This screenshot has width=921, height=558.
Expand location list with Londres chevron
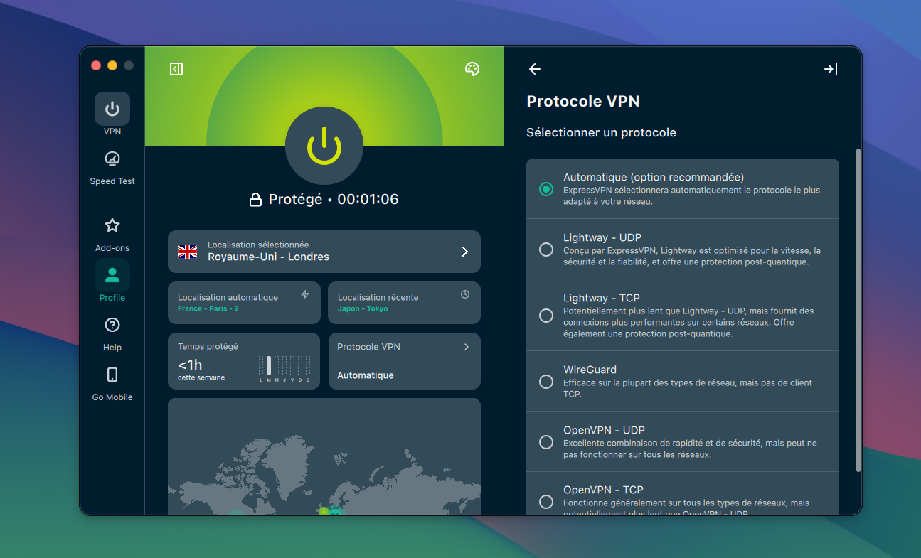(x=465, y=252)
